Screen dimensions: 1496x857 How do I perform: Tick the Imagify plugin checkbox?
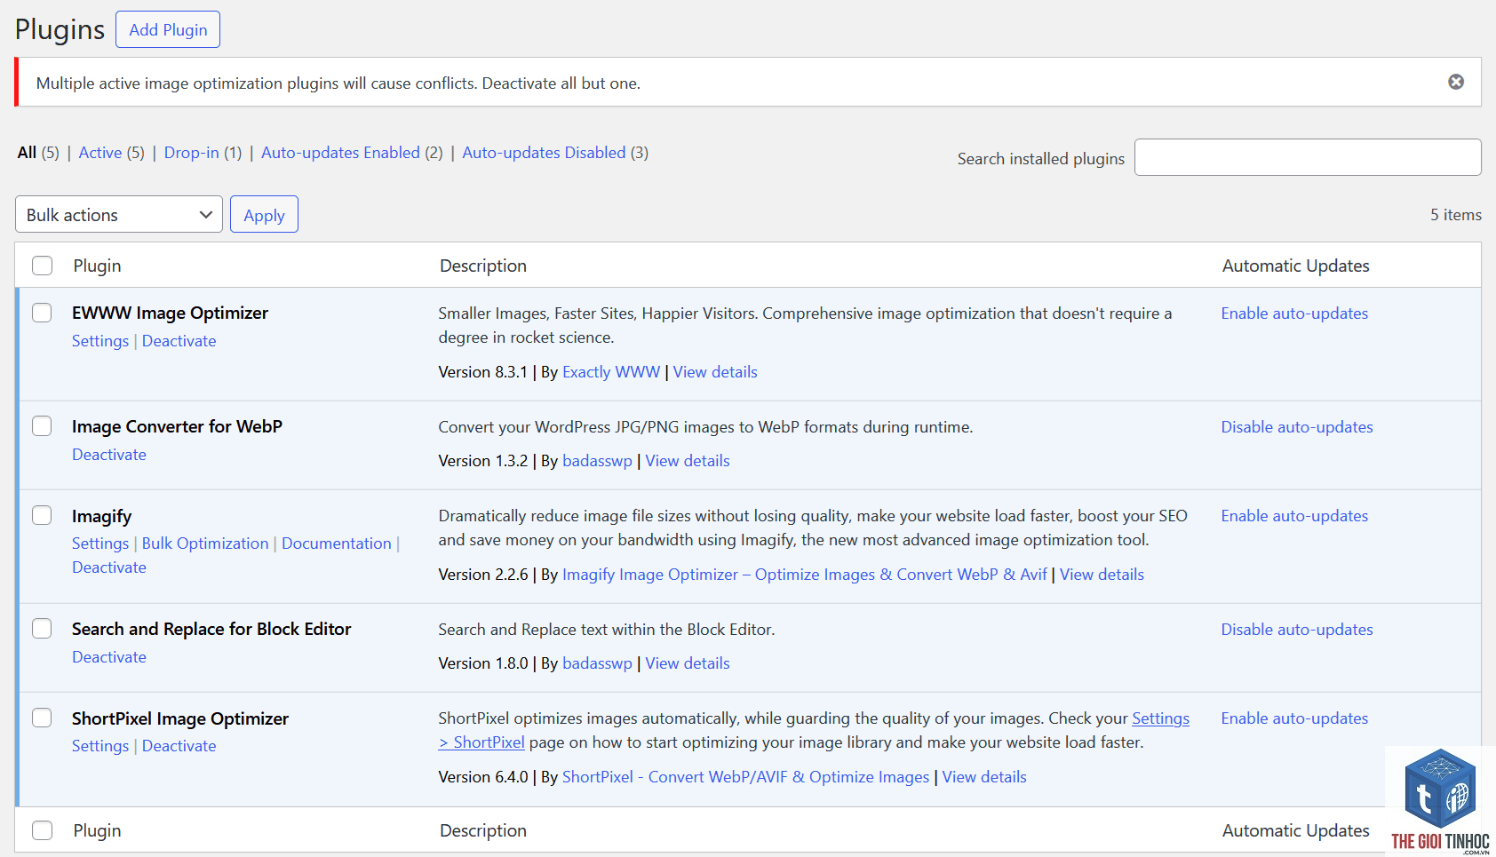(42, 515)
